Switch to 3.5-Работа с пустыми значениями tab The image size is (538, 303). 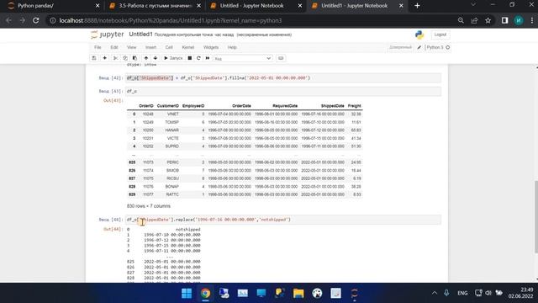(155, 6)
